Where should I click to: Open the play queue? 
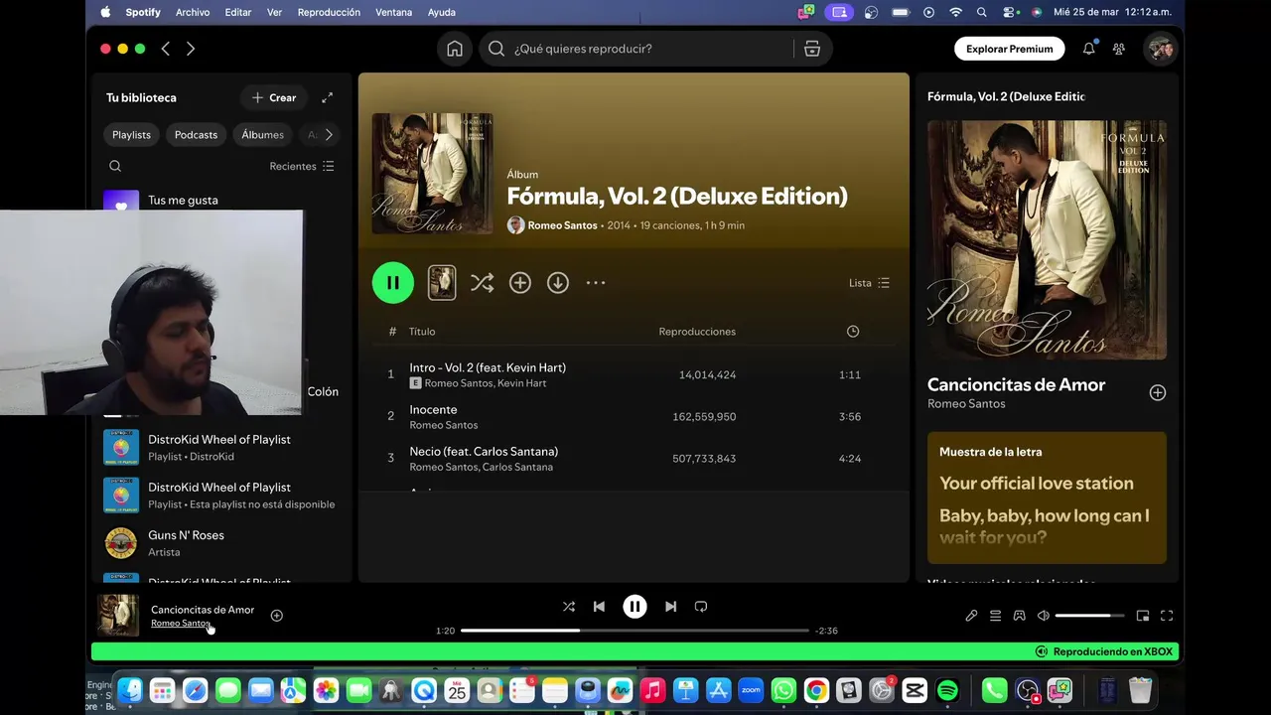(x=995, y=616)
